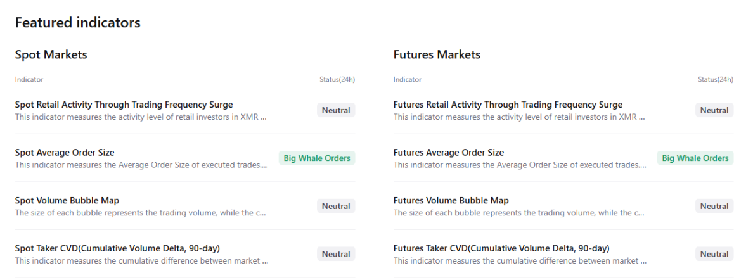Click Status(24h) column header in Spot Markets

click(337, 80)
